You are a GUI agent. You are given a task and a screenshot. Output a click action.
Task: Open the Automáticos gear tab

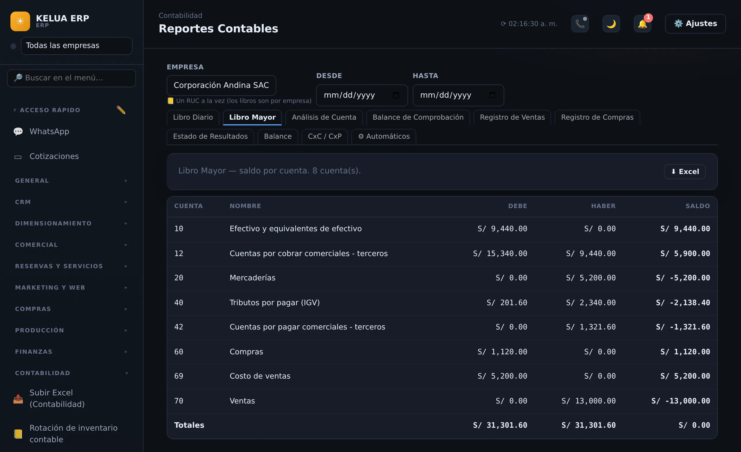pos(384,136)
